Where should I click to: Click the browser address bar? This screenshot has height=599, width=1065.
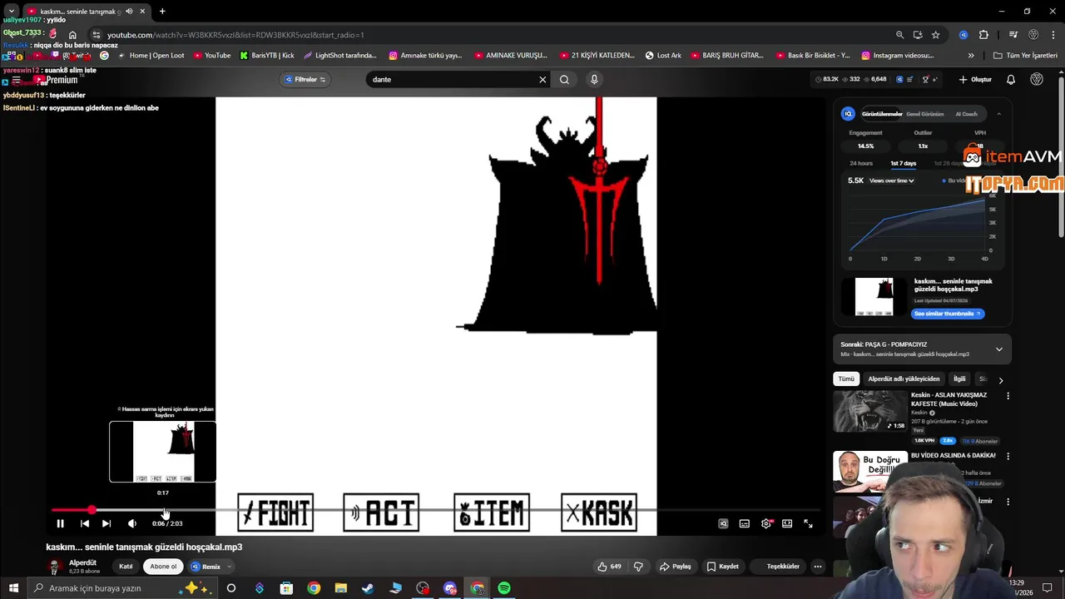tap(491, 35)
